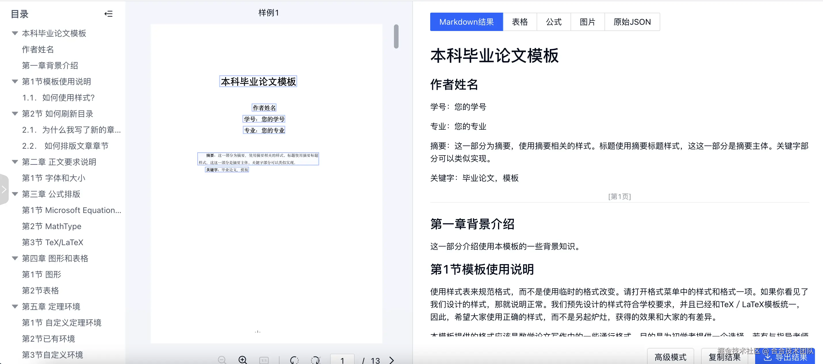The image size is (823, 364).
Task: Collapse the 第三章 公式排版 section triangle
Action: click(15, 194)
